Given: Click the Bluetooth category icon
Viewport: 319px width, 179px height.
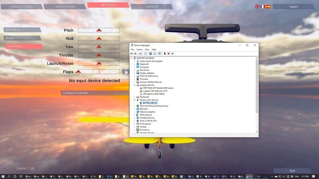Looking at the screenshot, I should (x=138, y=64).
